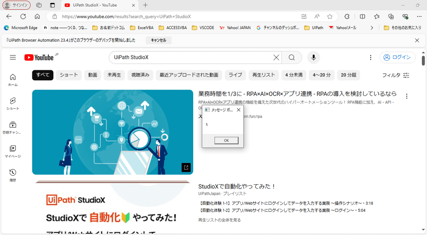
Task: Open the フィルタ options
Action: pyautogui.click(x=396, y=75)
